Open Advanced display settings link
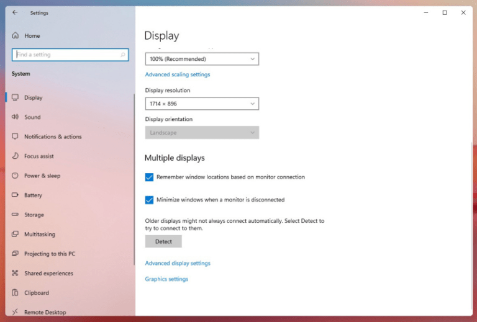 tap(178, 263)
